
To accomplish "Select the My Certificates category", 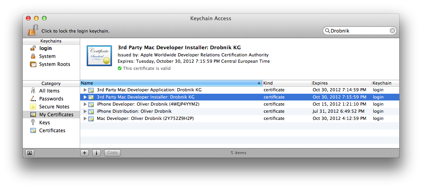I will pos(51,114).
